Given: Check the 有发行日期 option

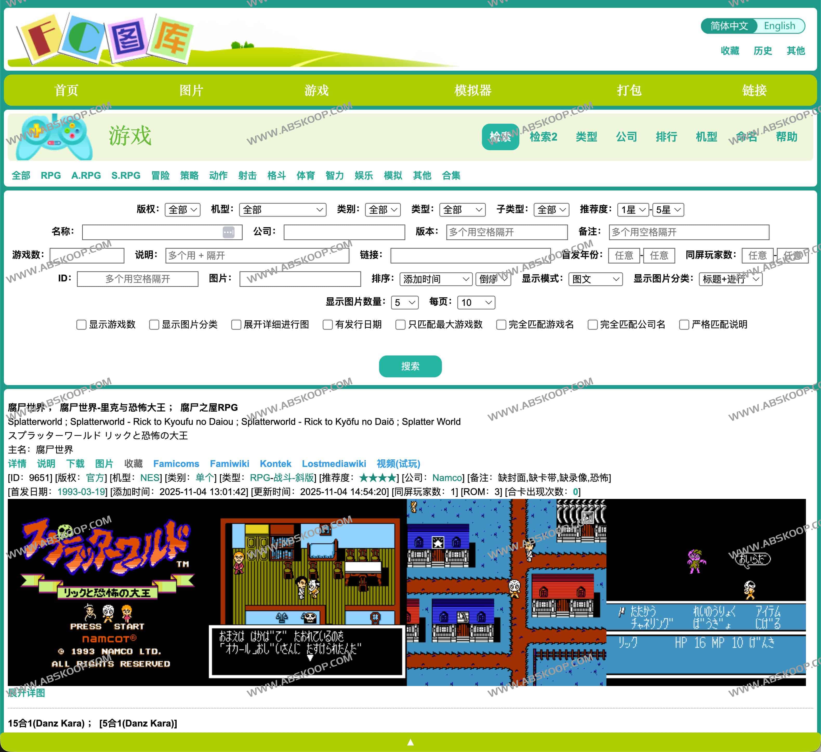Looking at the screenshot, I should click(328, 325).
